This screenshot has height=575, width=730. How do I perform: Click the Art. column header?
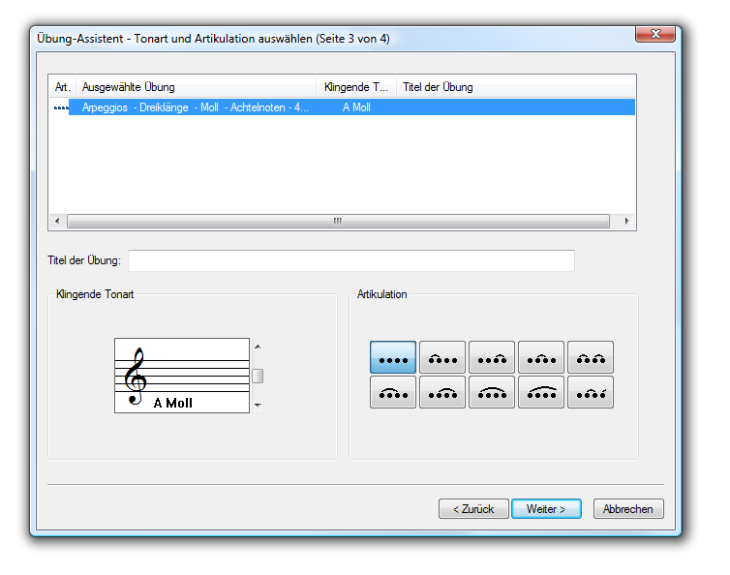coord(62,87)
